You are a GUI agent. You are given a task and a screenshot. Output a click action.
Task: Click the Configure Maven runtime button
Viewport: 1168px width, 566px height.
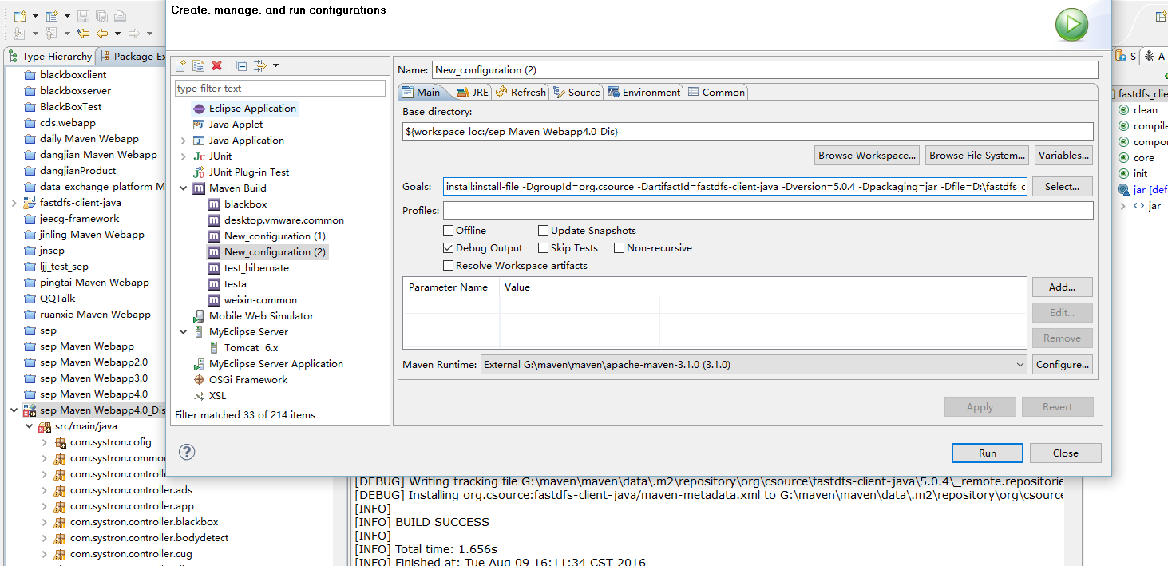[1063, 364]
